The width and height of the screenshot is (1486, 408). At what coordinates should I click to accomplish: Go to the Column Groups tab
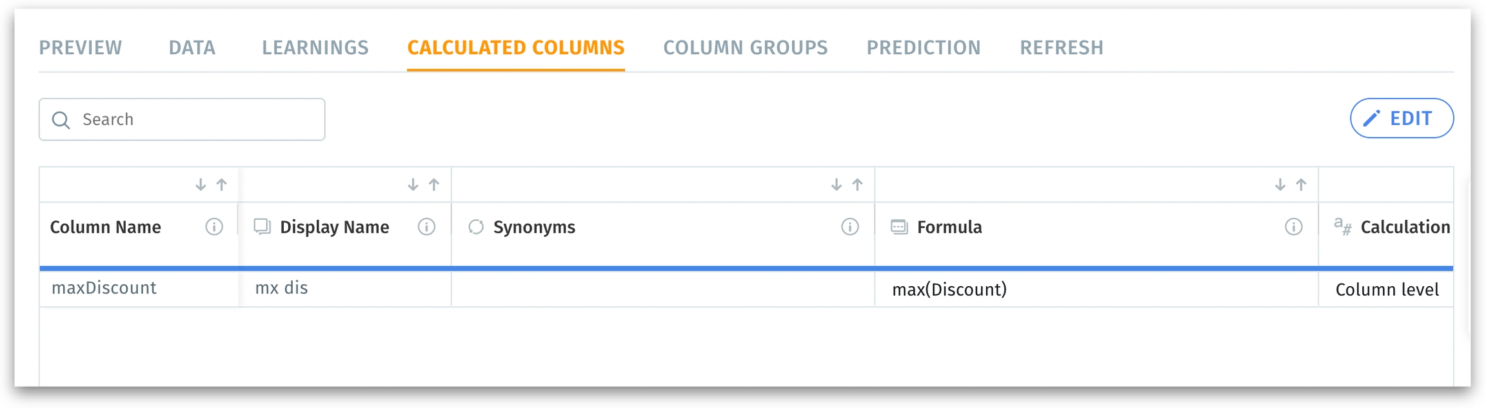(x=745, y=48)
